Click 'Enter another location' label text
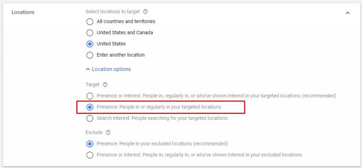Image resolution: width=362 pixels, height=168 pixels. pyautogui.click(x=121, y=55)
